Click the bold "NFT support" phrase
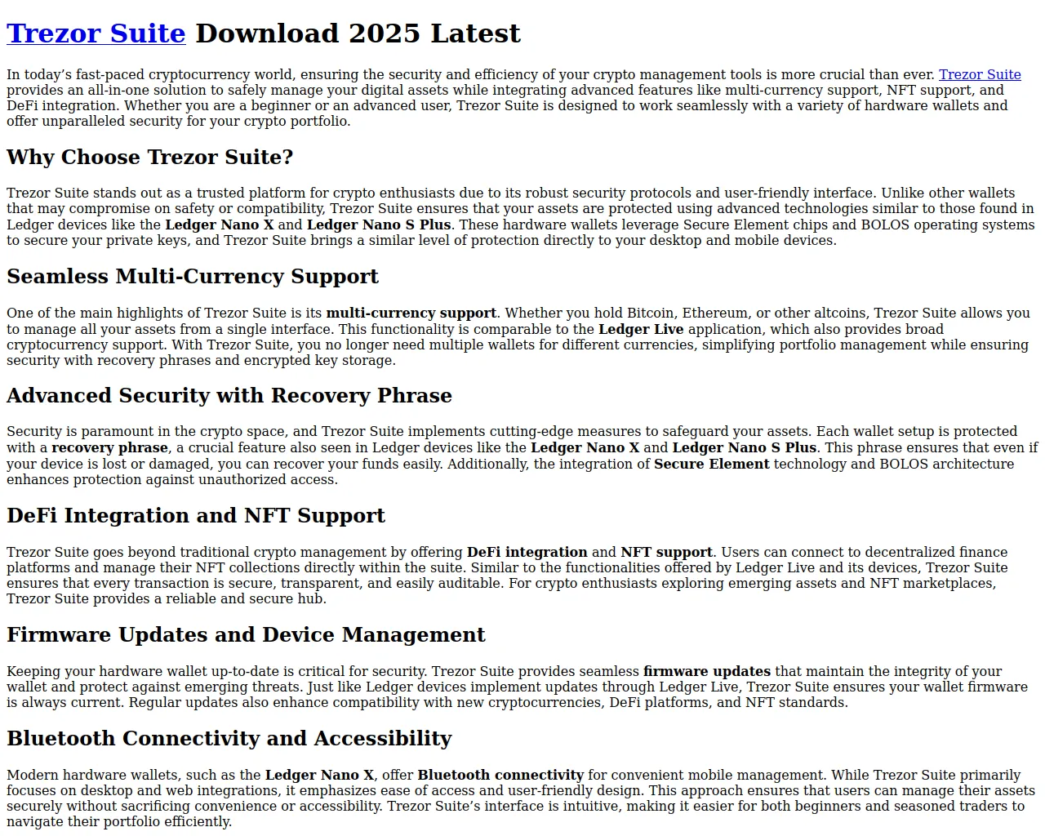This screenshot has height=836, width=1045. [x=667, y=552]
